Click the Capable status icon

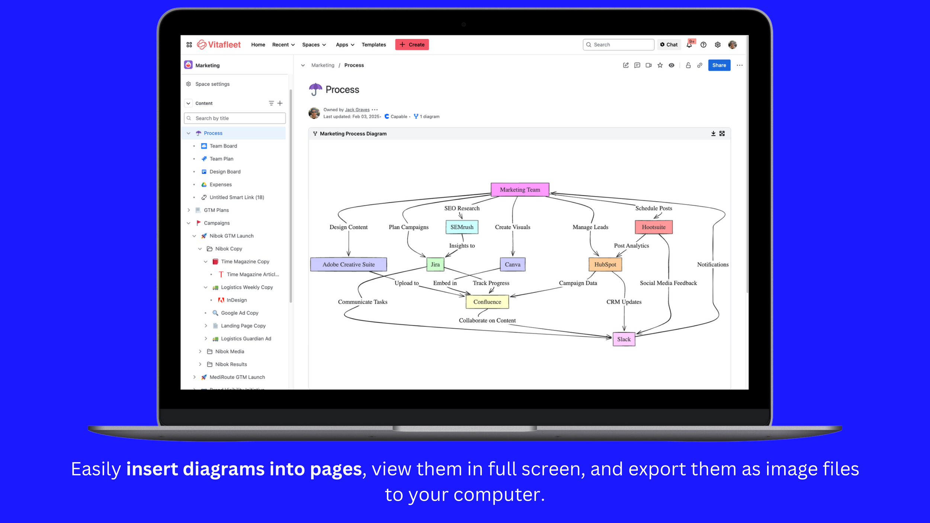click(387, 116)
